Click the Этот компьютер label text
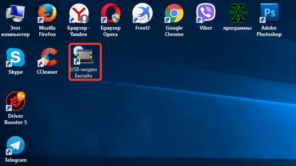This screenshot has width=296, height=166. (15, 31)
